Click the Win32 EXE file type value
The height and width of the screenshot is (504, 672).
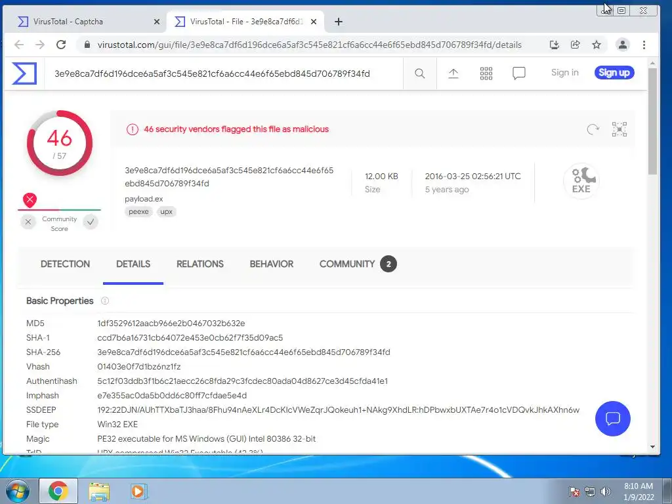click(117, 425)
